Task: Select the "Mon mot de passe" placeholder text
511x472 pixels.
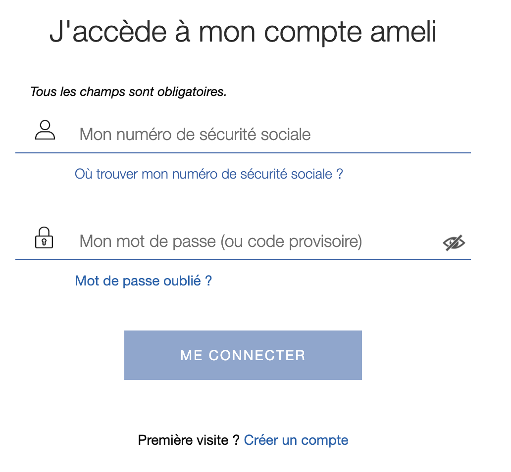Action: (148, 241)
